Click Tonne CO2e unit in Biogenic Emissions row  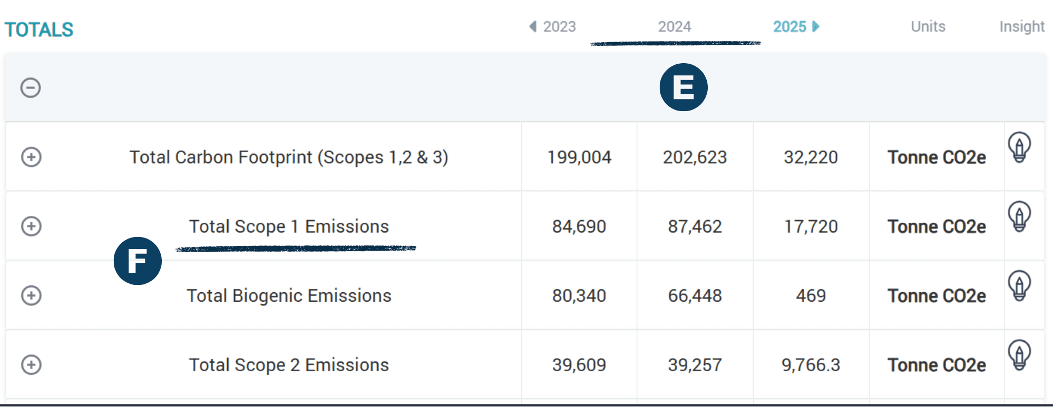(x=937, y=296)
